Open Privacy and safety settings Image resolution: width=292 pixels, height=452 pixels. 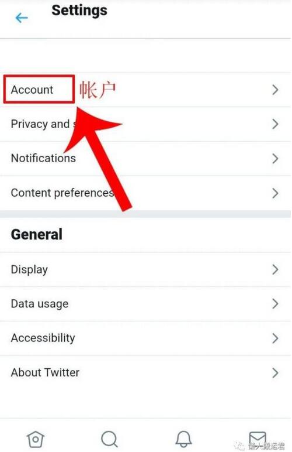[x=146, y=124]
